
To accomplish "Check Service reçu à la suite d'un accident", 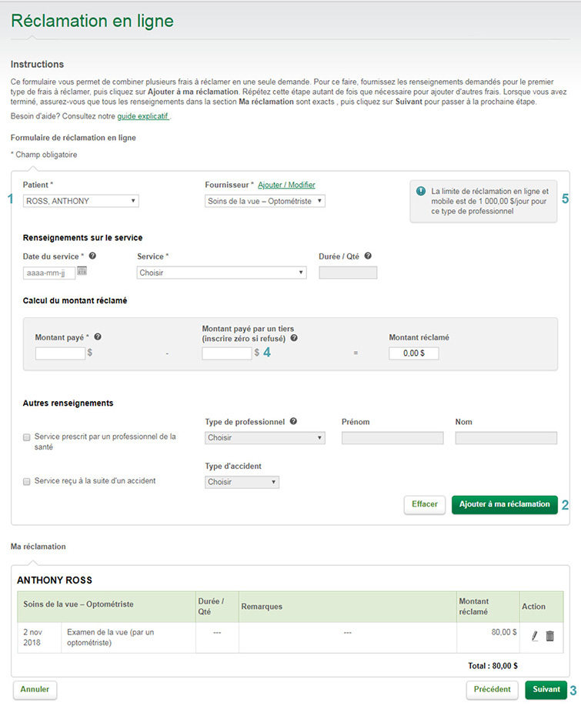I will click(x=26, y=481).
